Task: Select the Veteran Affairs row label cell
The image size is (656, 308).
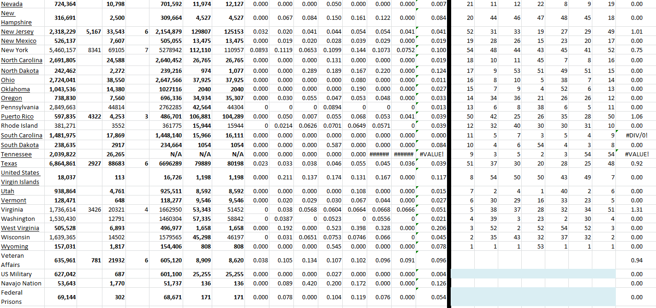Action: 14,260
